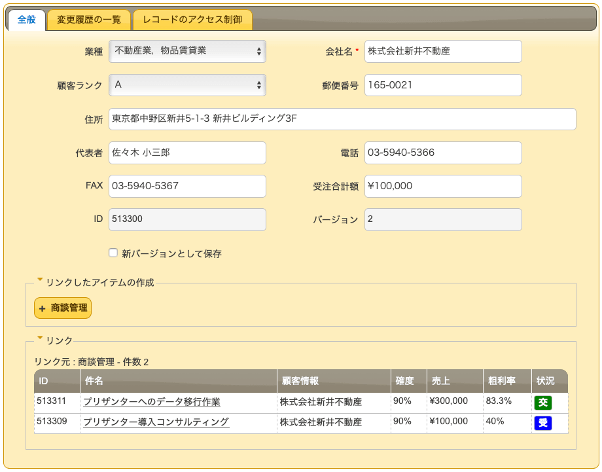Sort by the 粗利率 column header
This screenshot has height=472, width=602.
(x=508, y=381)
